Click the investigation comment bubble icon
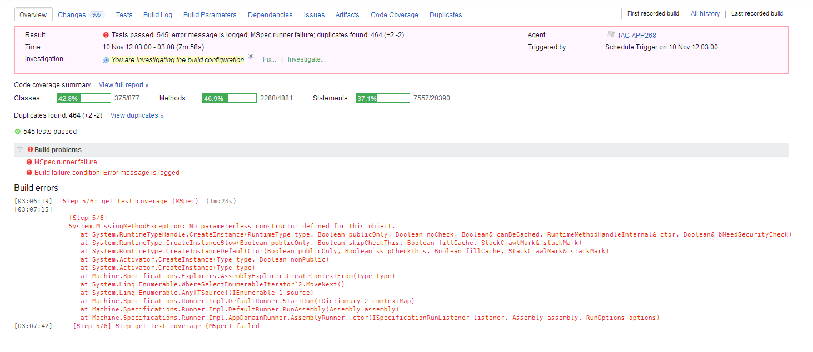Viewport: 813px width, 352px height. tap(251, 57)
